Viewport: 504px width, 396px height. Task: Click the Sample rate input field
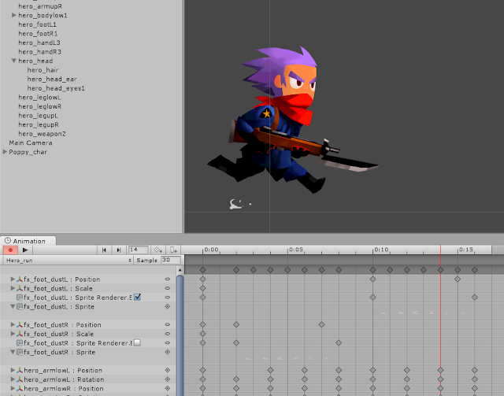tap(171, 260)
